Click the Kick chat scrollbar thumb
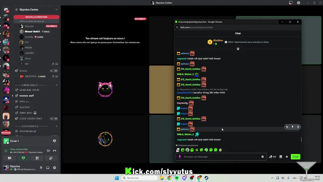 301,140
